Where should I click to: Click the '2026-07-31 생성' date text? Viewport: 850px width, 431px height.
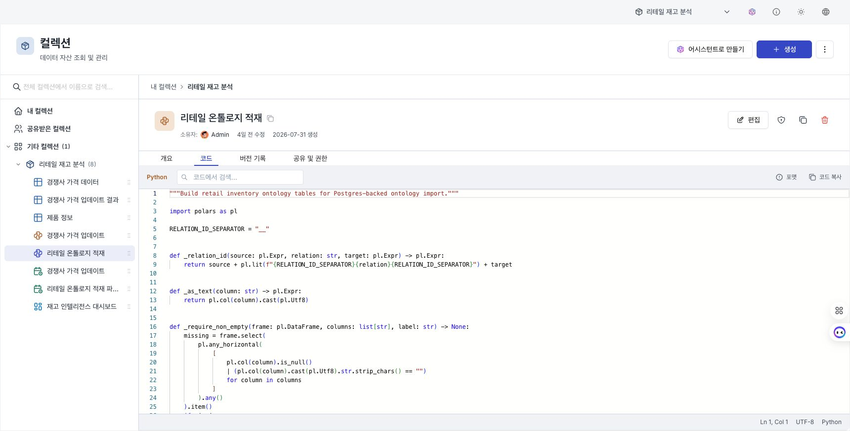pos(295,135)
